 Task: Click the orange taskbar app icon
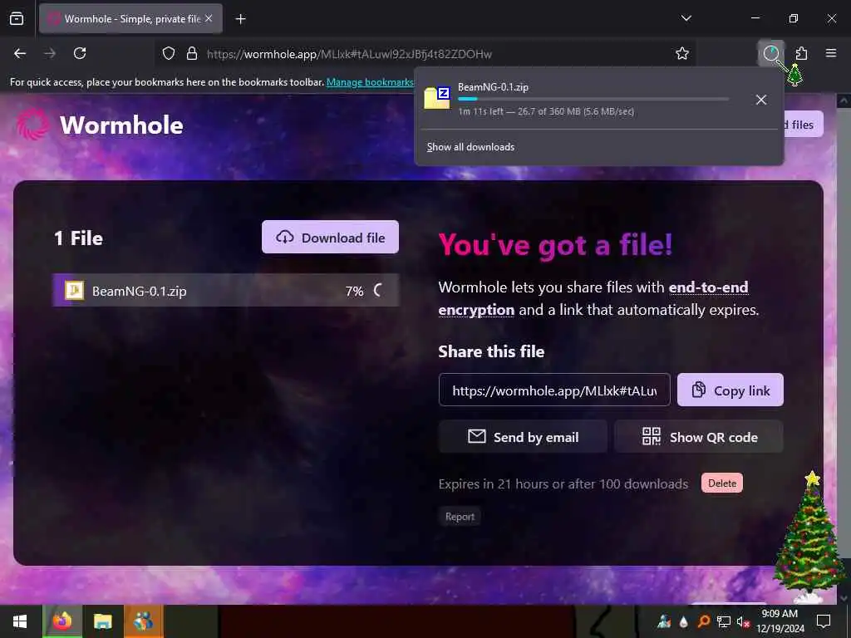tap(143, 621)
